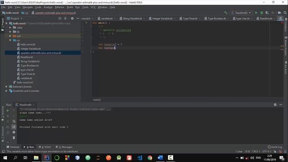Open the Event Log
Viewport: 288px width, 162px height.
click(275, 147)
